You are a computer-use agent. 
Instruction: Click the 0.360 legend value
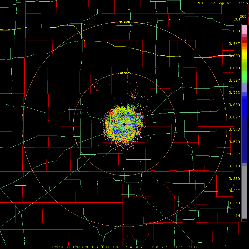[234, 179]
